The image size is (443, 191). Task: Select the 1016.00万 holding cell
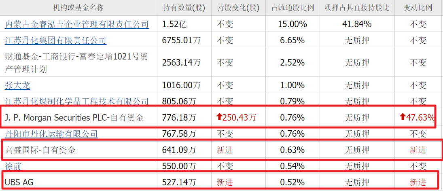[x=181, y=85]
